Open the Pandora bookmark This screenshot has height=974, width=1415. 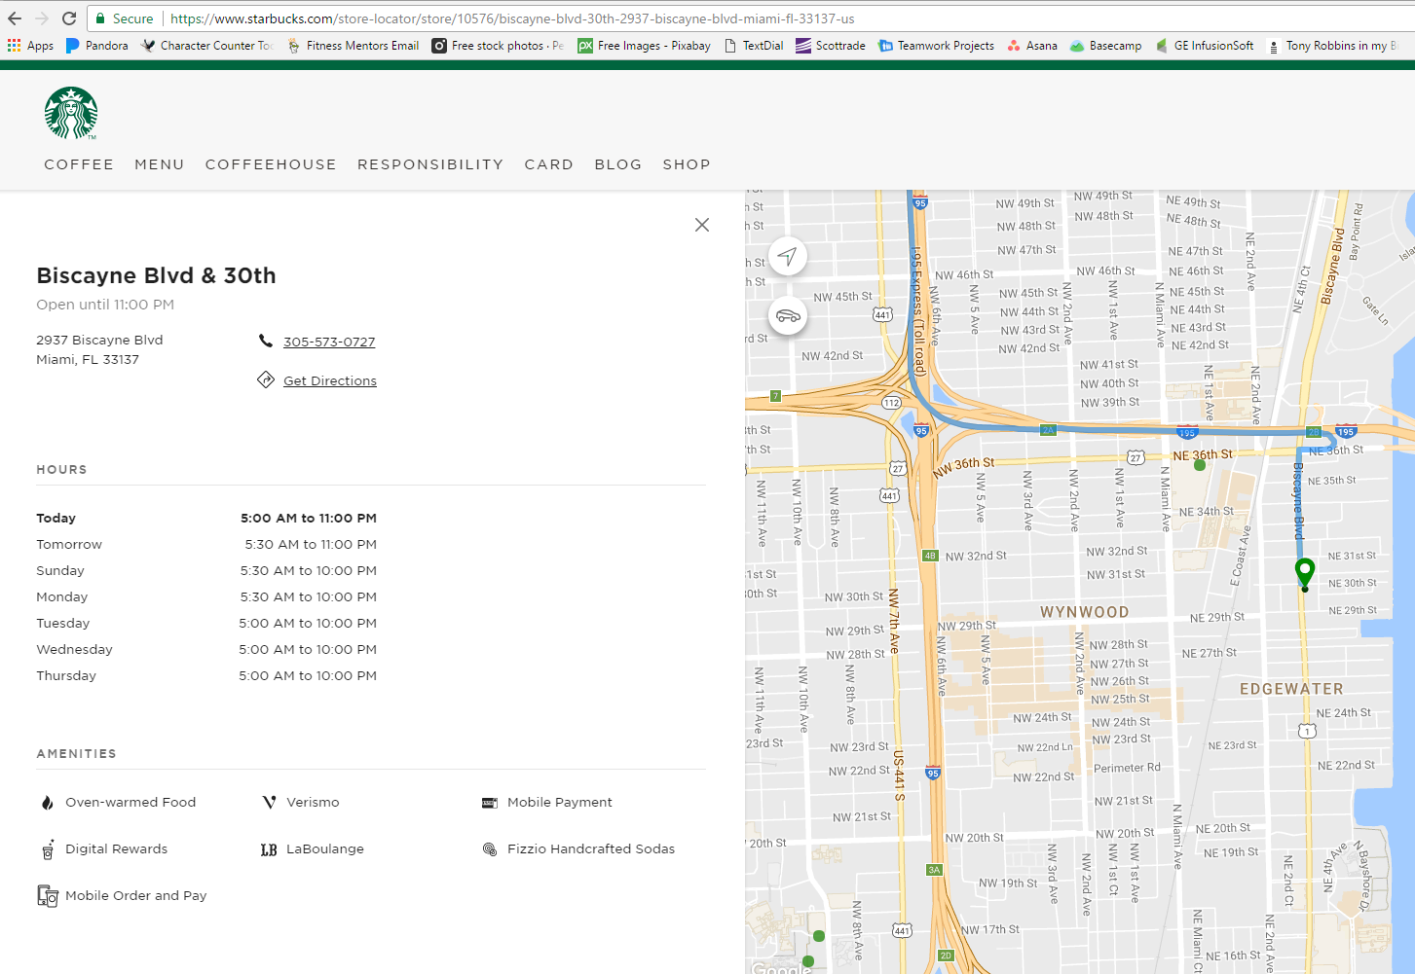tap(97, 46)
